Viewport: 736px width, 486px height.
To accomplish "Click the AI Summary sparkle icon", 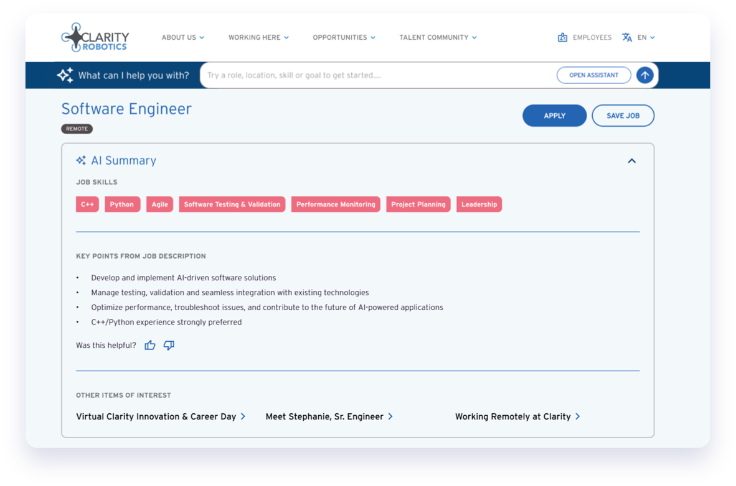I will [81, 160].
